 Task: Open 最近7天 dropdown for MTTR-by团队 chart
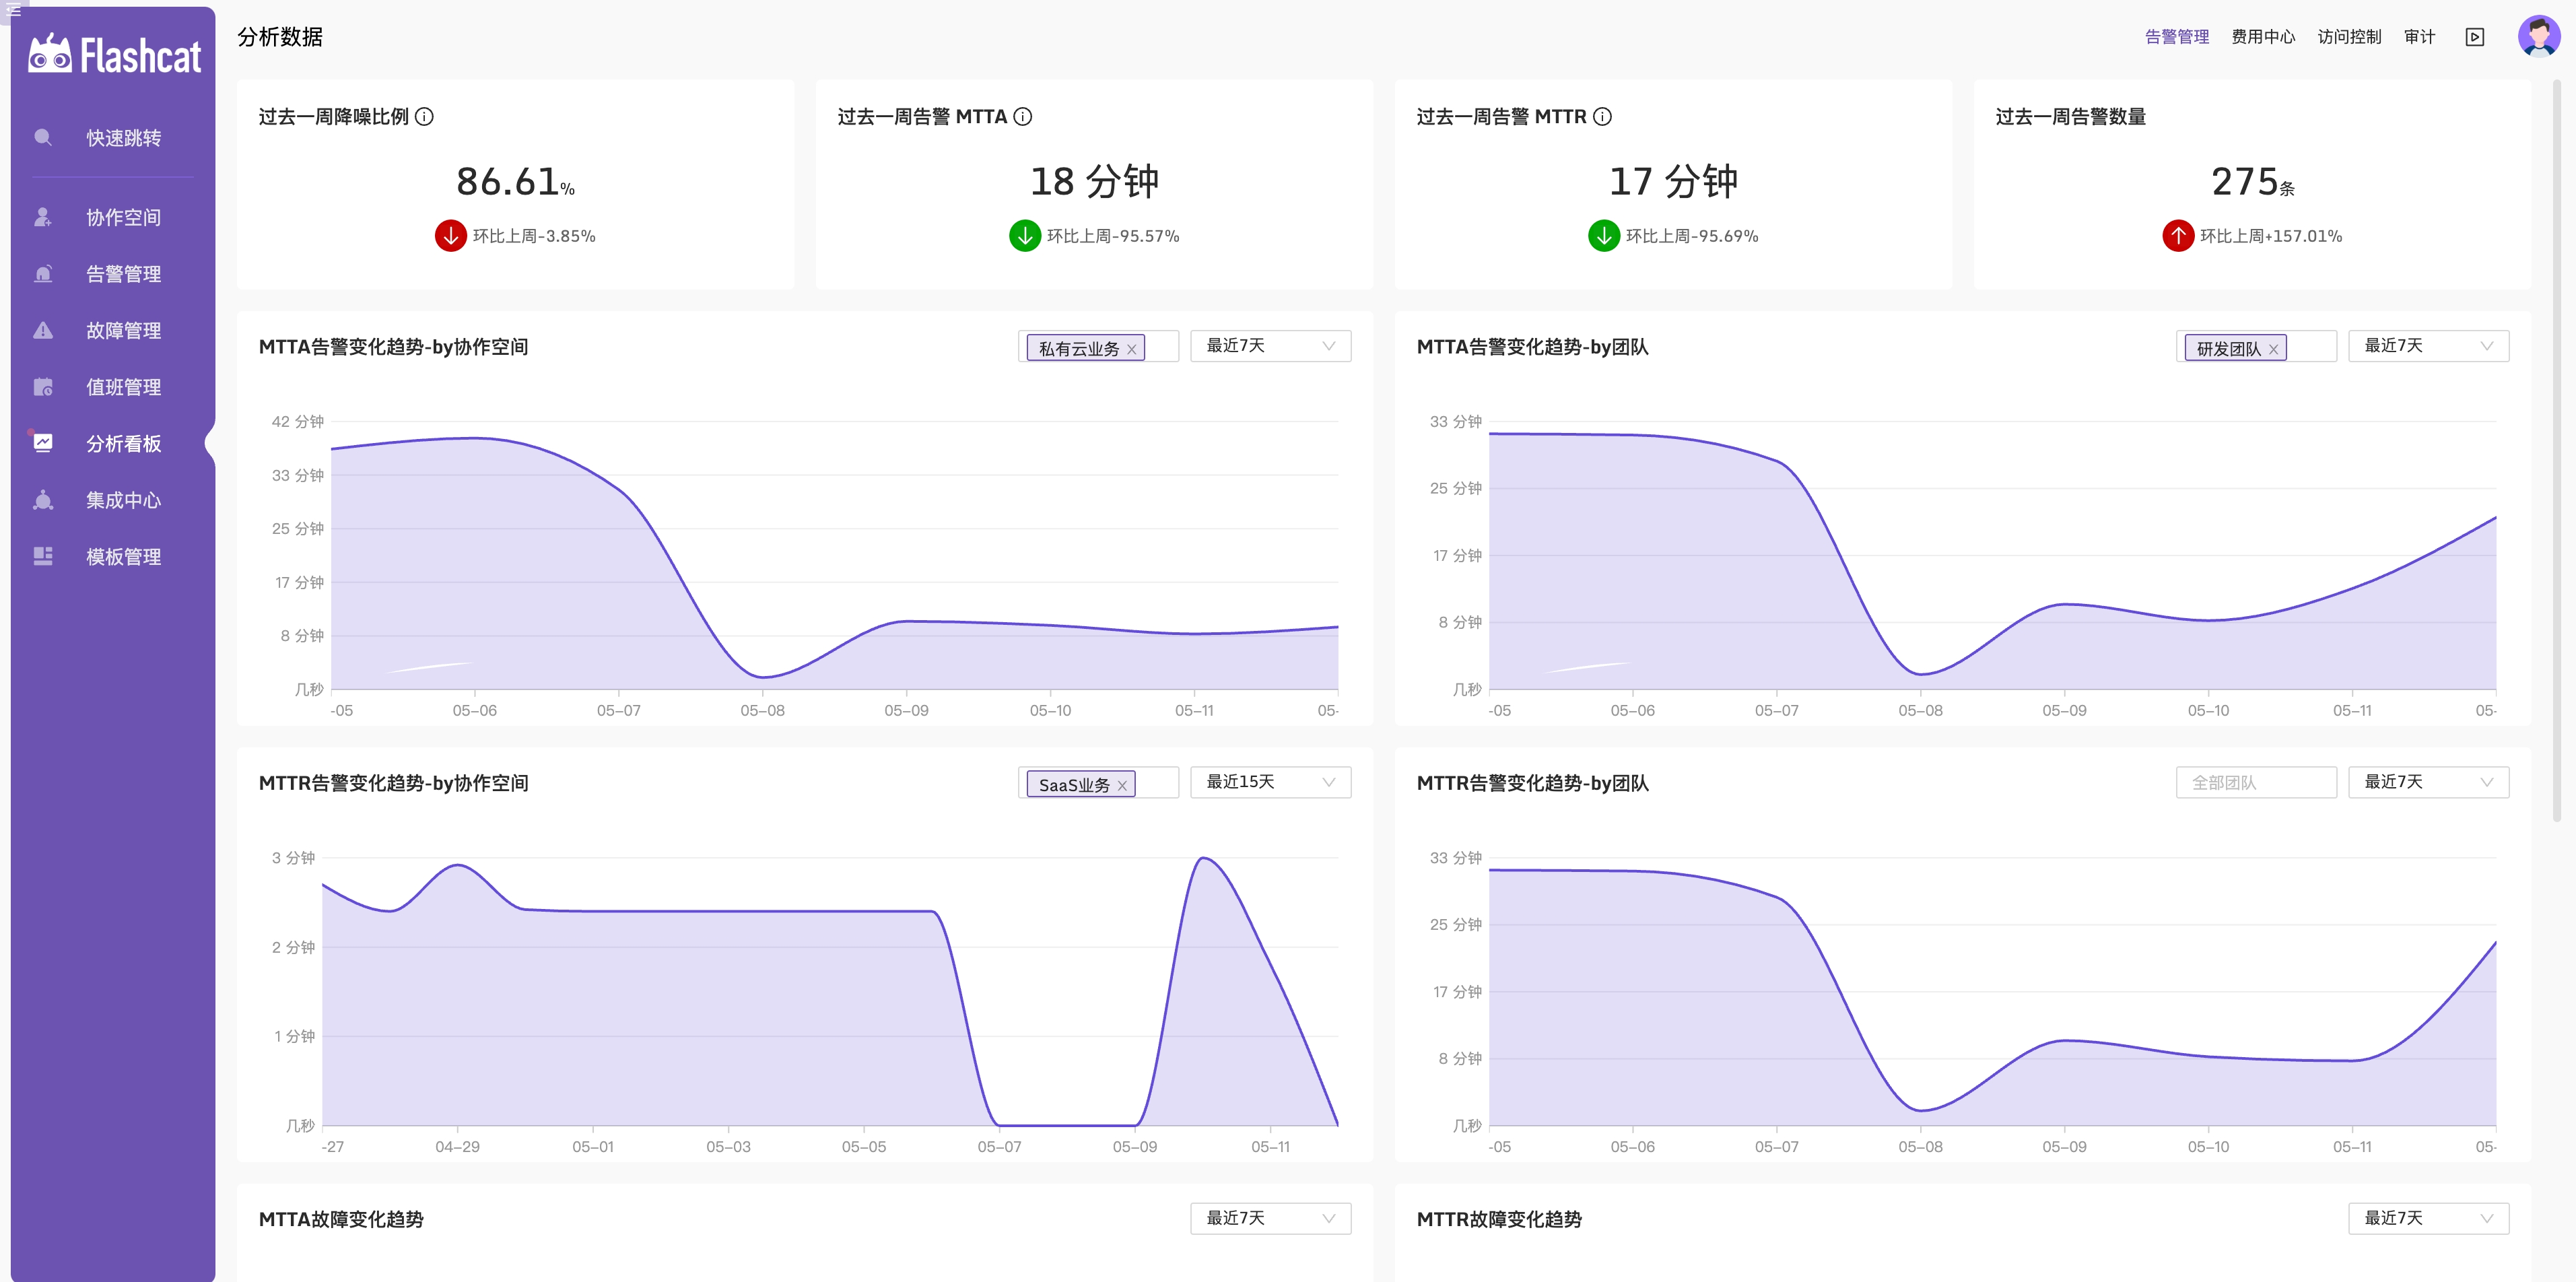2428,782
